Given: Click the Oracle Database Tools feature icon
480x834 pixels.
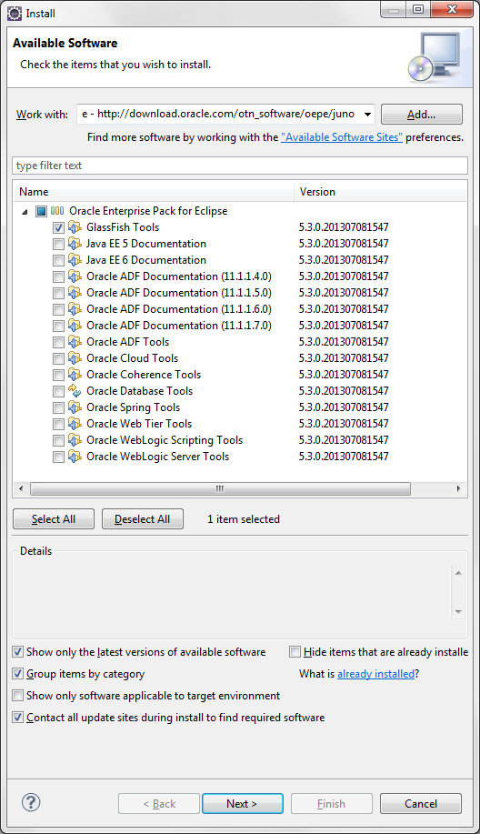Looking at the screenshot, I should click(75, 391).
